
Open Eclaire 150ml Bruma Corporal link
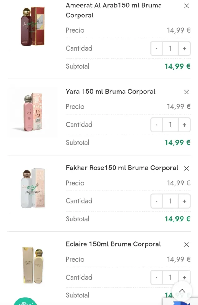pos(113,244)
